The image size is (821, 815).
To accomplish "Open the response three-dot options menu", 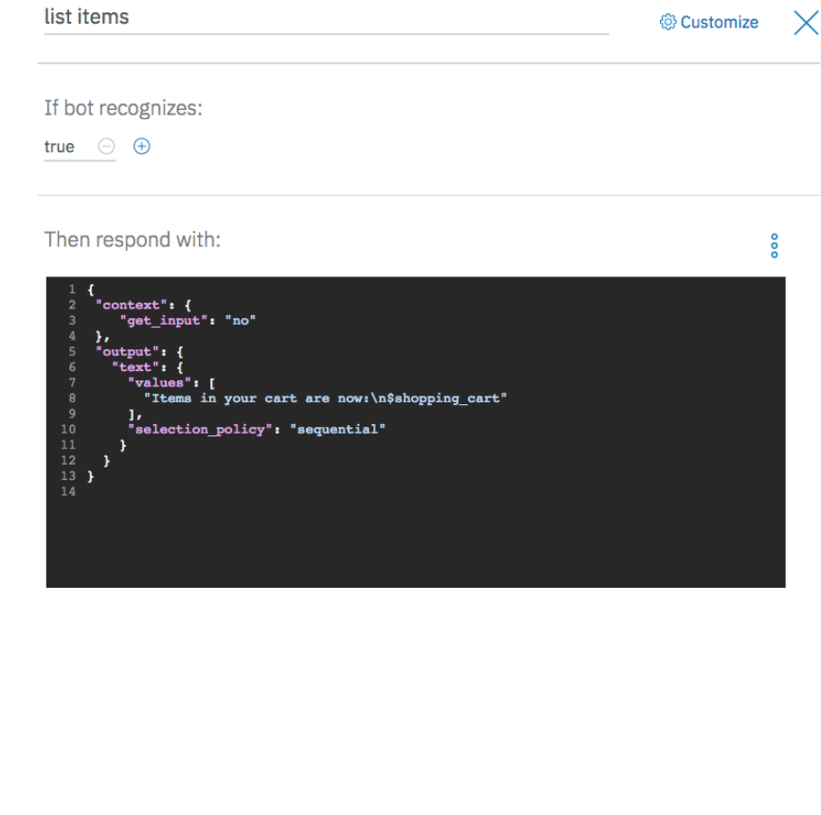I will click(774, 245).
